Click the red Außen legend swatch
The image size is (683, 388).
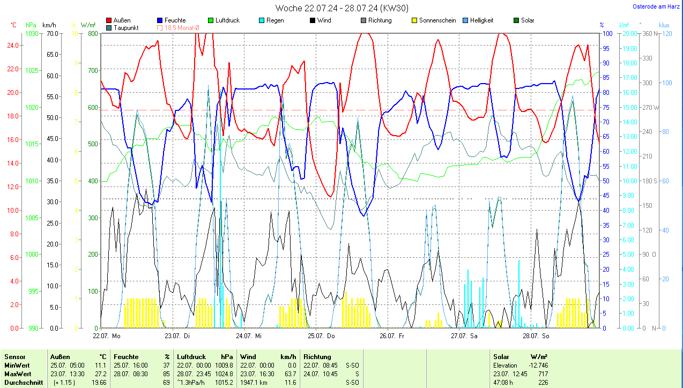coord(109,20)
